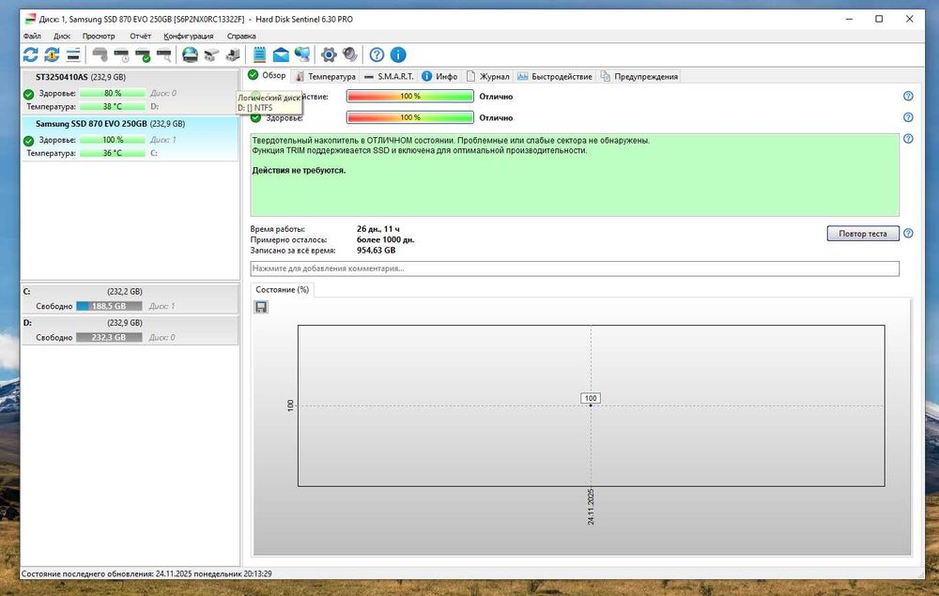Viewport: 939px width, 596px height.
Task: Click help icon in the performance row
Action: (x=908, y=97)
